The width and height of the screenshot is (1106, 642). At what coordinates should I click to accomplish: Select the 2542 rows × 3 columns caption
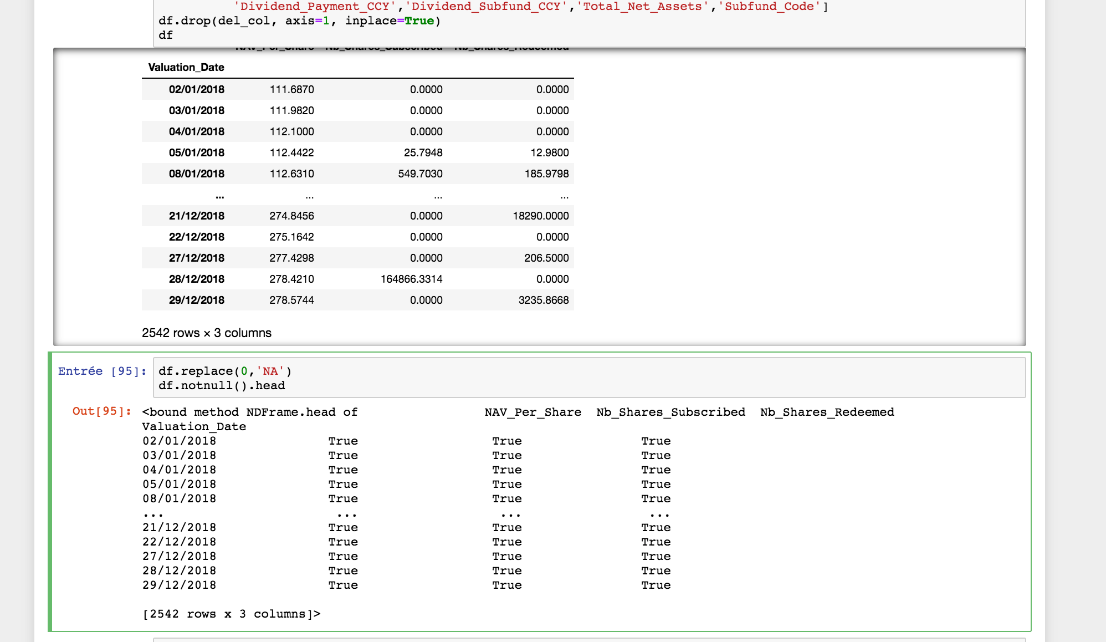point(207,333)
